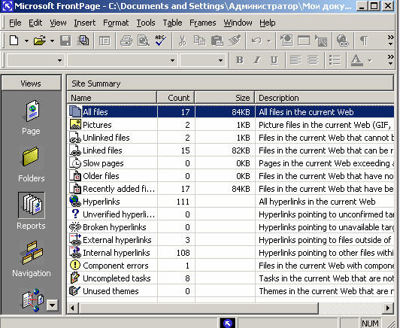Click the spell check ABC icon
400x328 pixels.
[x=161, y=41]
